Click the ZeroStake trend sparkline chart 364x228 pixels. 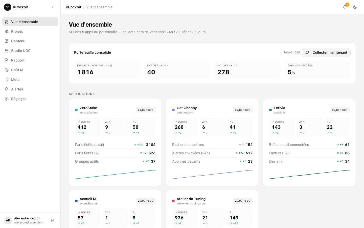[115, 175]
